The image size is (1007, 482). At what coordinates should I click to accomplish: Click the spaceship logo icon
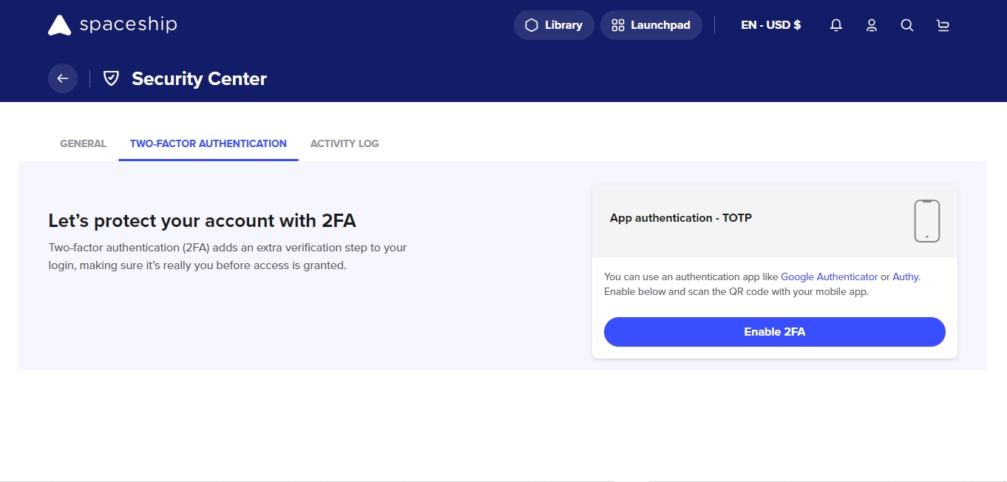tap(59, 25)
